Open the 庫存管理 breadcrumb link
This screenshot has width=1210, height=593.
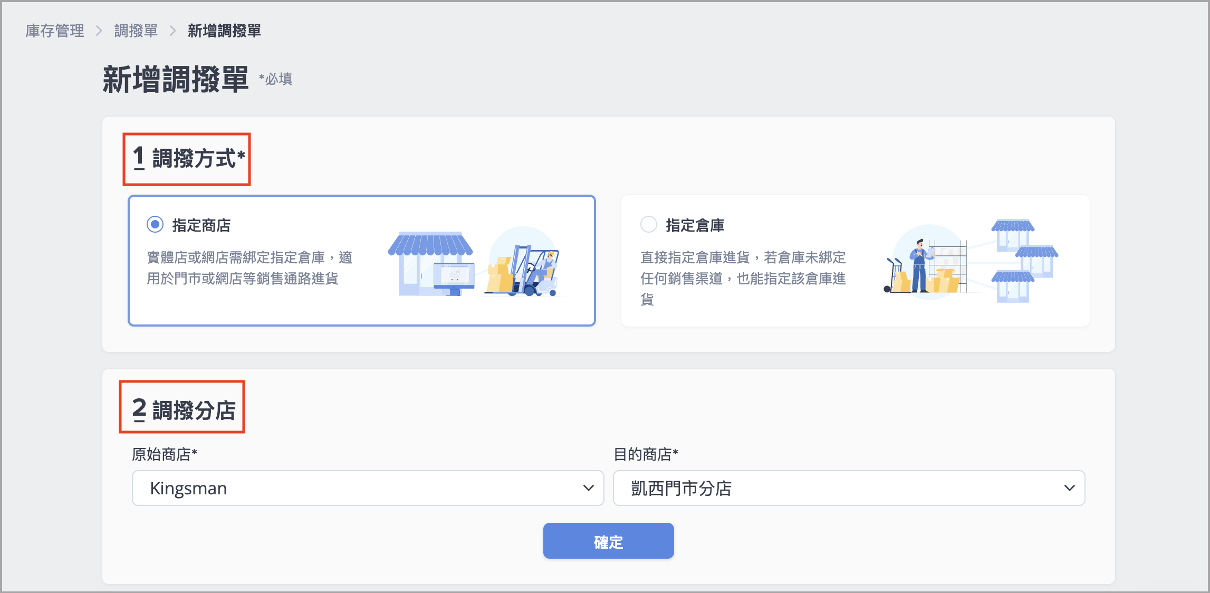55,31
